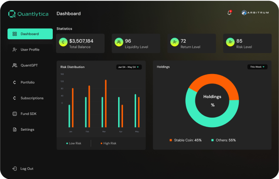Toggle the Stable Coin legend entry
279x179 pixels.
186,140
